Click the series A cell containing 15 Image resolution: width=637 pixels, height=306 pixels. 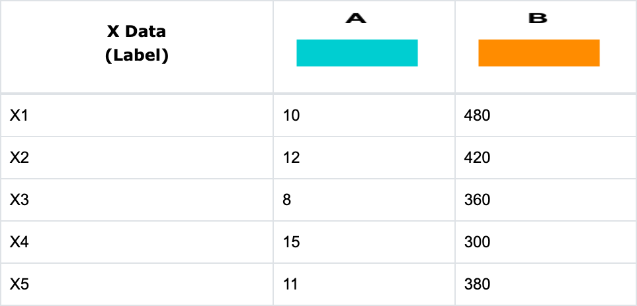pos(364,242)
